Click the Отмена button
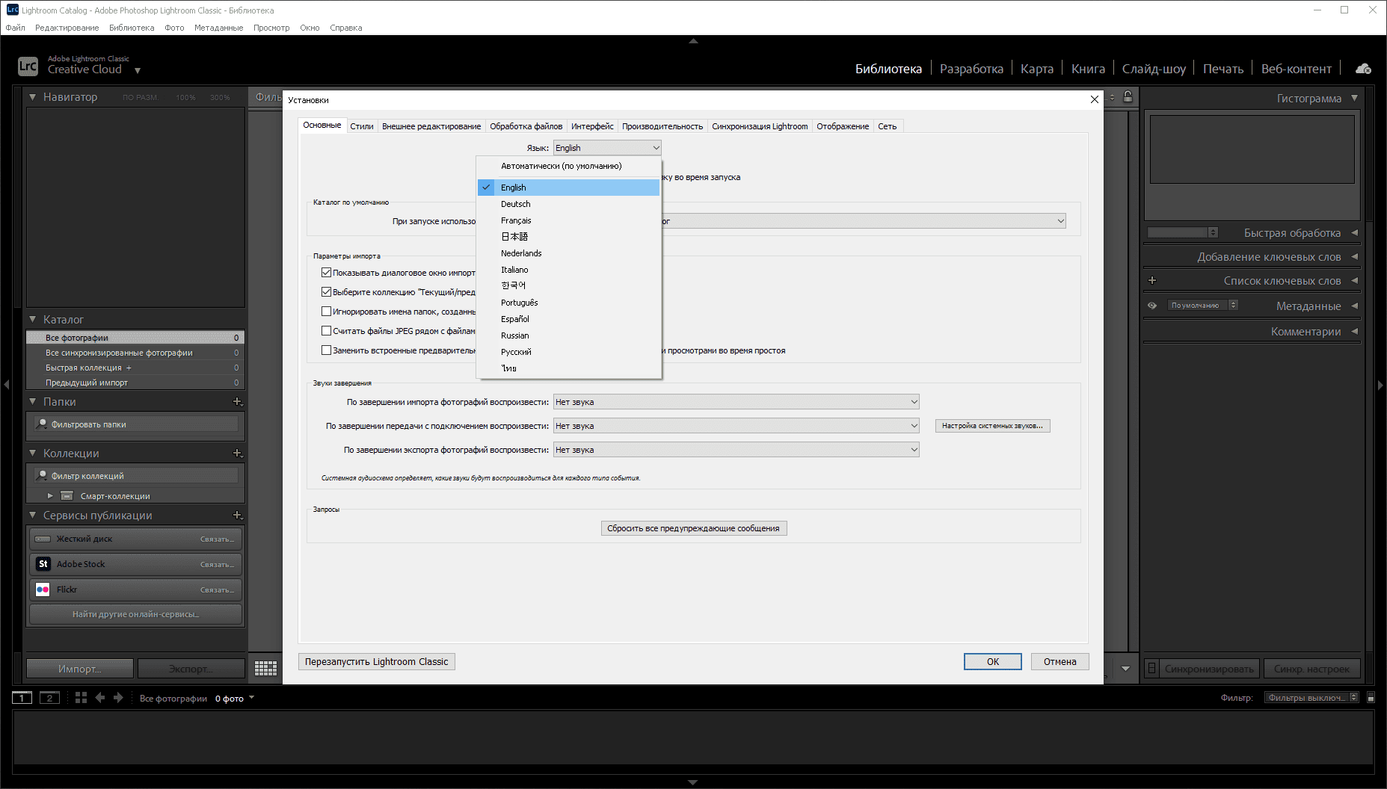1387x789 pixels. click(x=1060, y=662)
